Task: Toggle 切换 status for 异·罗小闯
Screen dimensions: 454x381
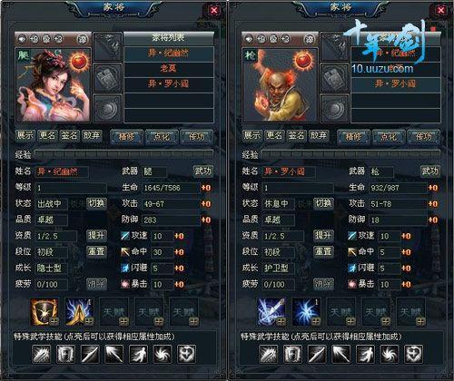Action: point(323,203)
